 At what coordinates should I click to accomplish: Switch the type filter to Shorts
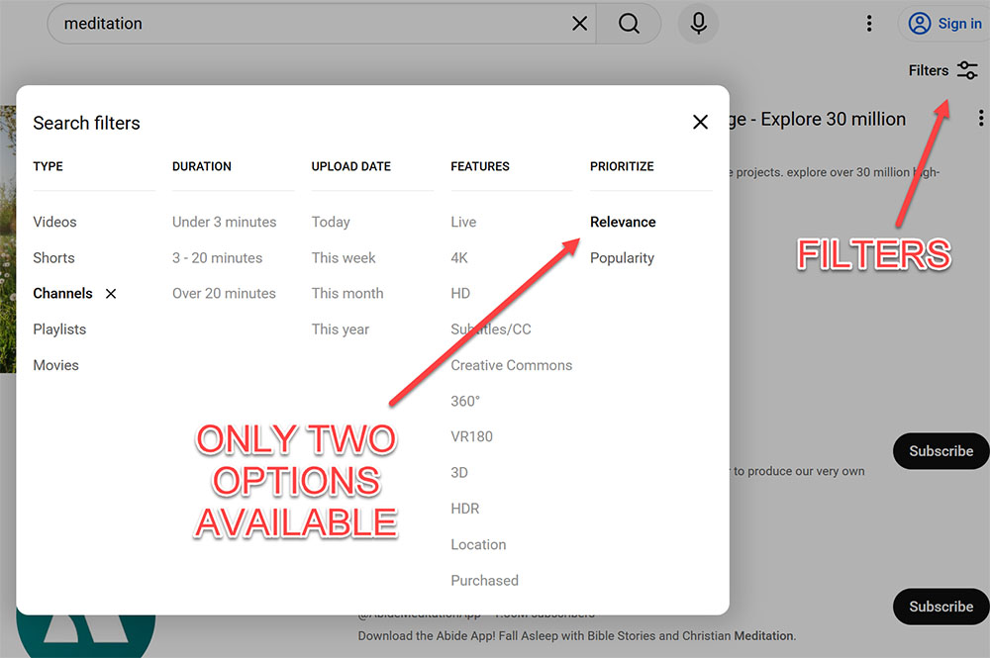click(x=53, y=257)
